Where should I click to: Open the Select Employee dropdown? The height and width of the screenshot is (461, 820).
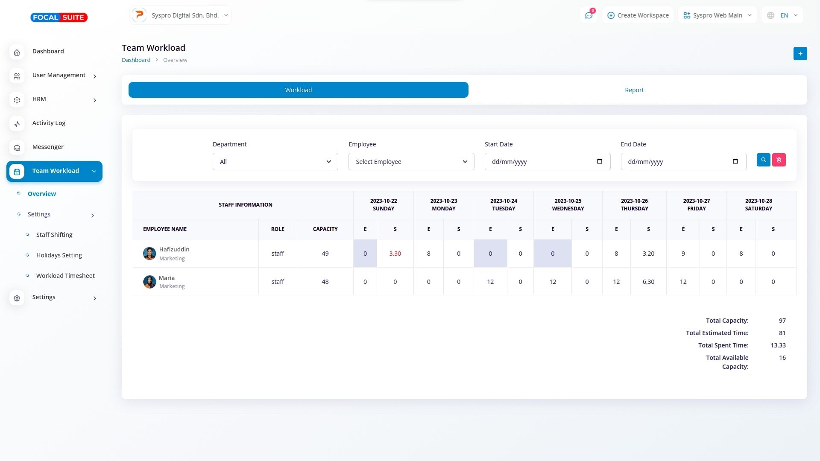pyautogui.click(x=411, y=162)
